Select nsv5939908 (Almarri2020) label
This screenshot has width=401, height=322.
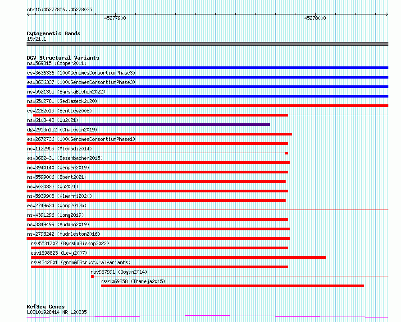pyautogui.click(x=59, y=196)
